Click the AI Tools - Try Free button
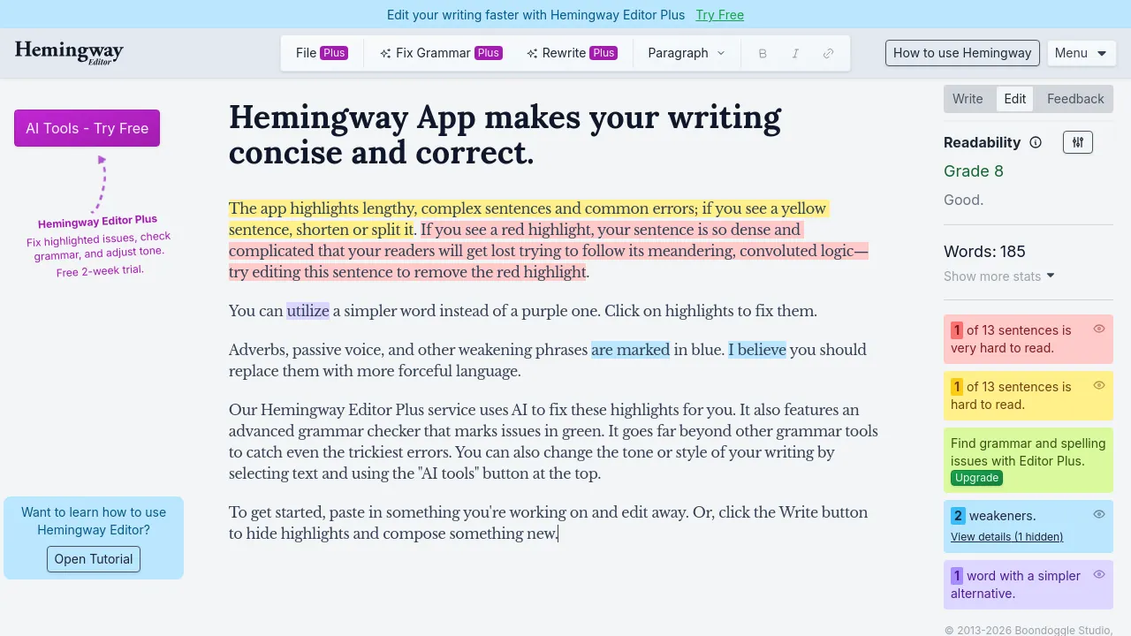The image size is (1131, 636). click(x=87, y=128)
